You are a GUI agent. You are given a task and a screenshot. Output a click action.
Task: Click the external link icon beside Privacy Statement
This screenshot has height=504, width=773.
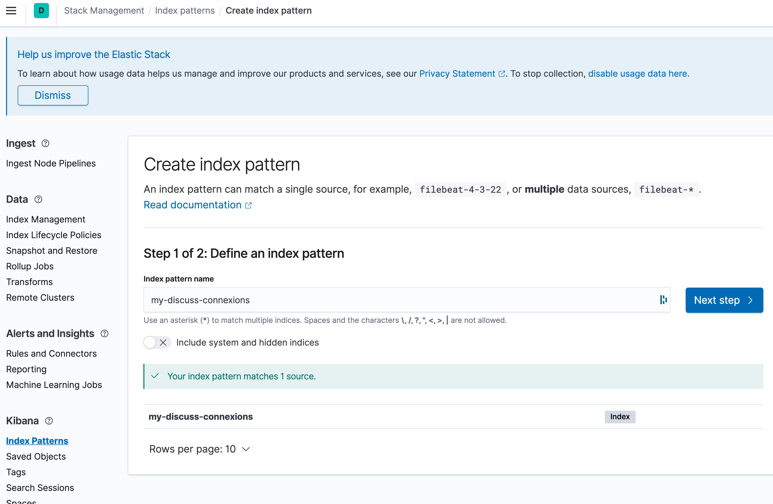point(501,74)
